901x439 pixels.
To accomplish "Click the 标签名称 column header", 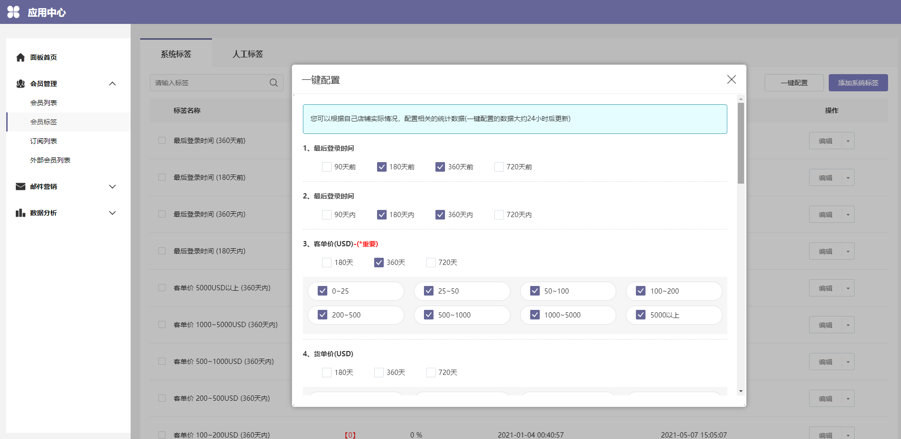I will pos(187,110).
